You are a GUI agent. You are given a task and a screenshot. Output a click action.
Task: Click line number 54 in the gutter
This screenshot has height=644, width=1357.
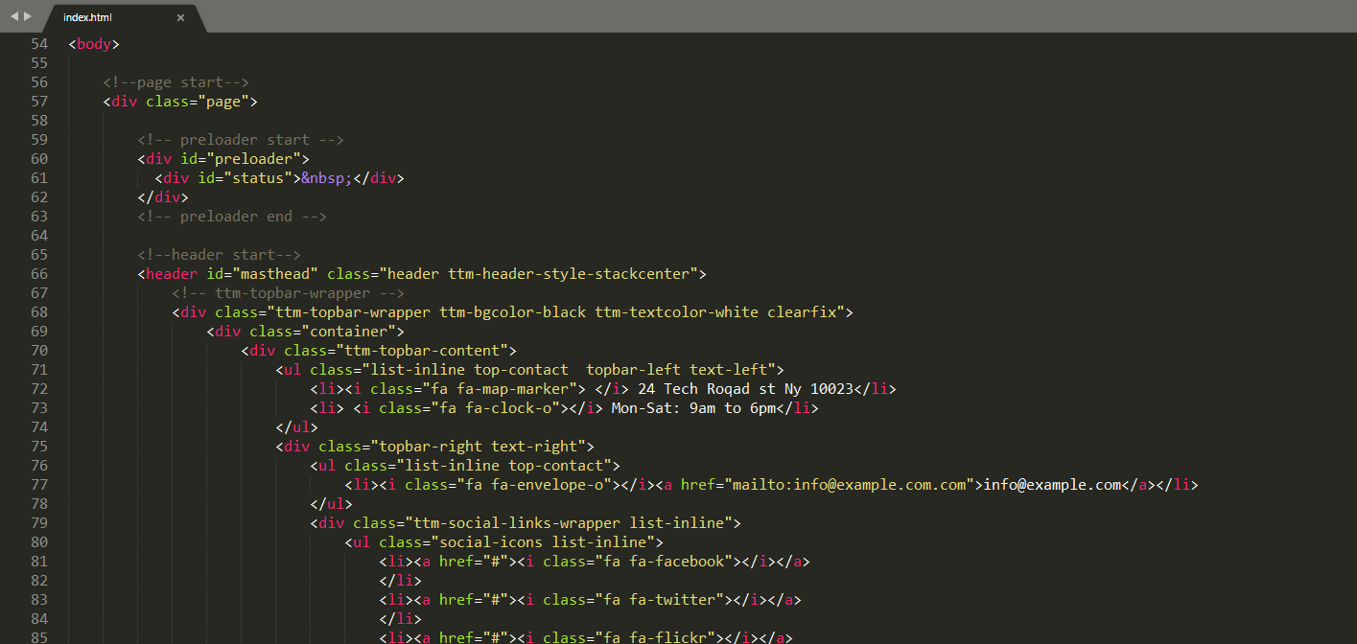click(x=38, y=44)
